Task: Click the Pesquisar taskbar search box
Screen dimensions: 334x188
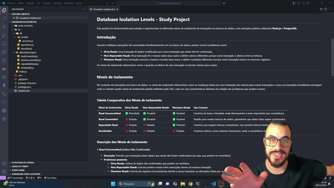Action: (x=136, y=184)
